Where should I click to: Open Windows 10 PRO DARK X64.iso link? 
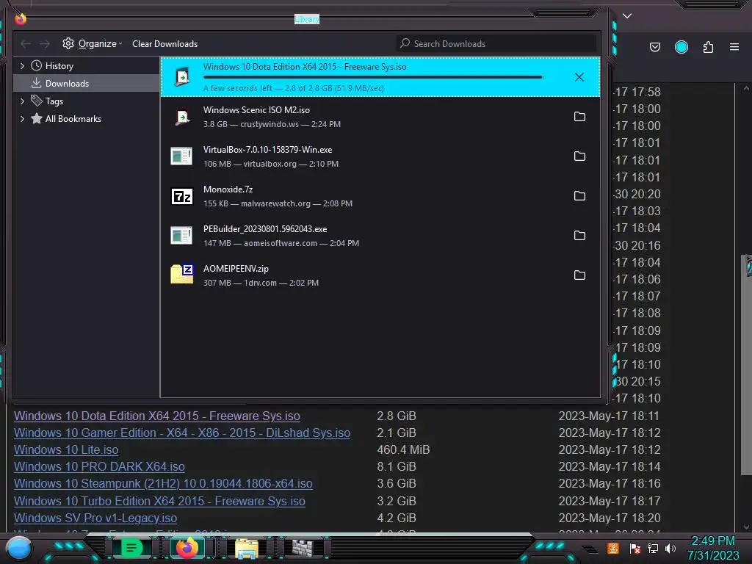(x=99, y=466)
